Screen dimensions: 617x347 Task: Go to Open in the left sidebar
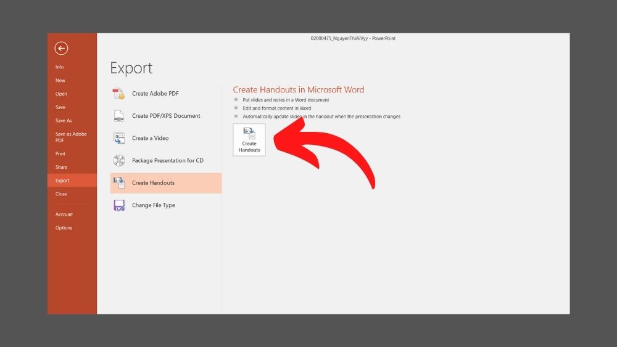coord(61,94)
